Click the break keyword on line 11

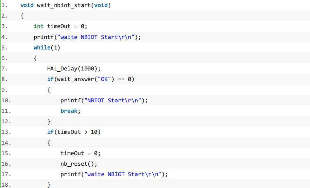click(69, 111)
